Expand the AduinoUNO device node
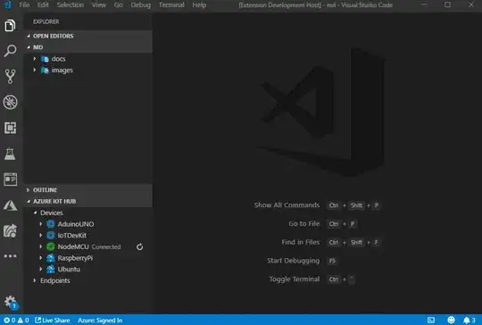This screenshot has width=482, height=325. point(41,224)
